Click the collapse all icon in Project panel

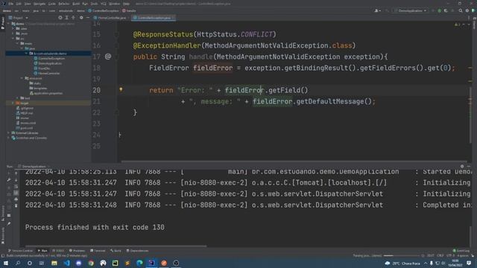pyautogui.click(x=73, y=18)
